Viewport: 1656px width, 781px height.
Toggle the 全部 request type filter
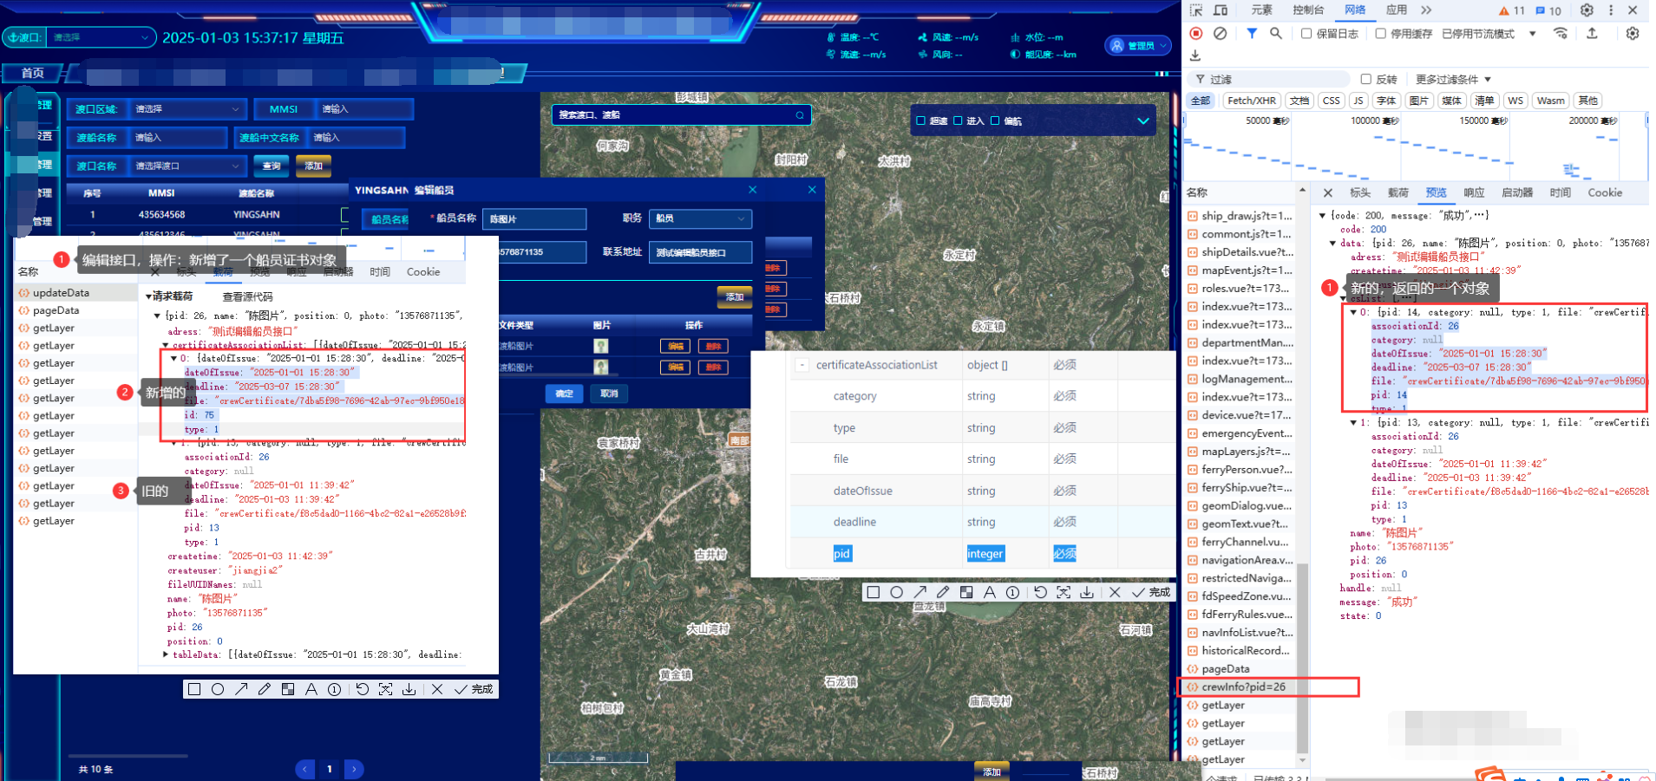[1201, 101]
